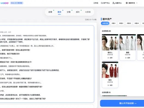This screenshot has width=144, height=108.
Task: Click the 谢俞 character name
Action: click(128, 53)
